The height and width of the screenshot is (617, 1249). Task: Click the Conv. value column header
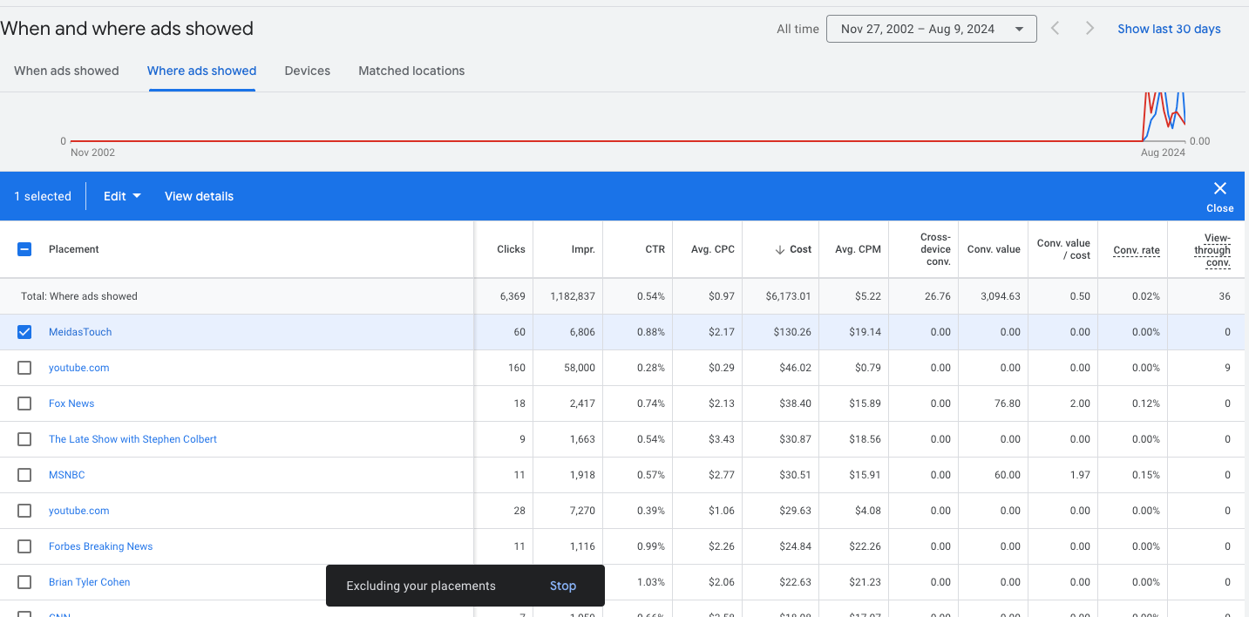pos(994,249)
